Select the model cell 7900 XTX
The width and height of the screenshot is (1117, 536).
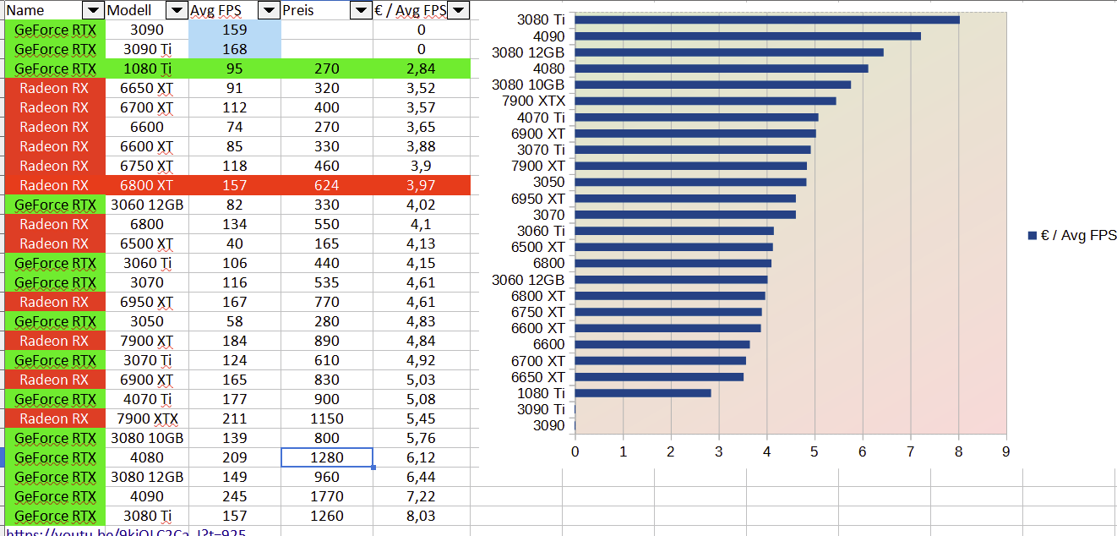[147, 418]
